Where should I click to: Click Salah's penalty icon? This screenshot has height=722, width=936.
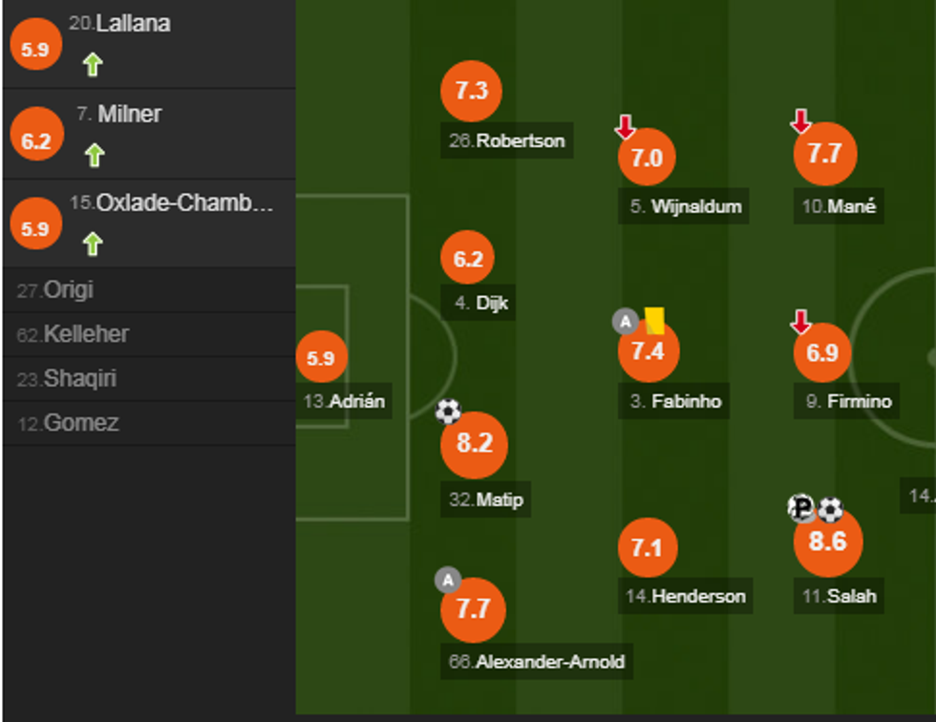(802, 508)
